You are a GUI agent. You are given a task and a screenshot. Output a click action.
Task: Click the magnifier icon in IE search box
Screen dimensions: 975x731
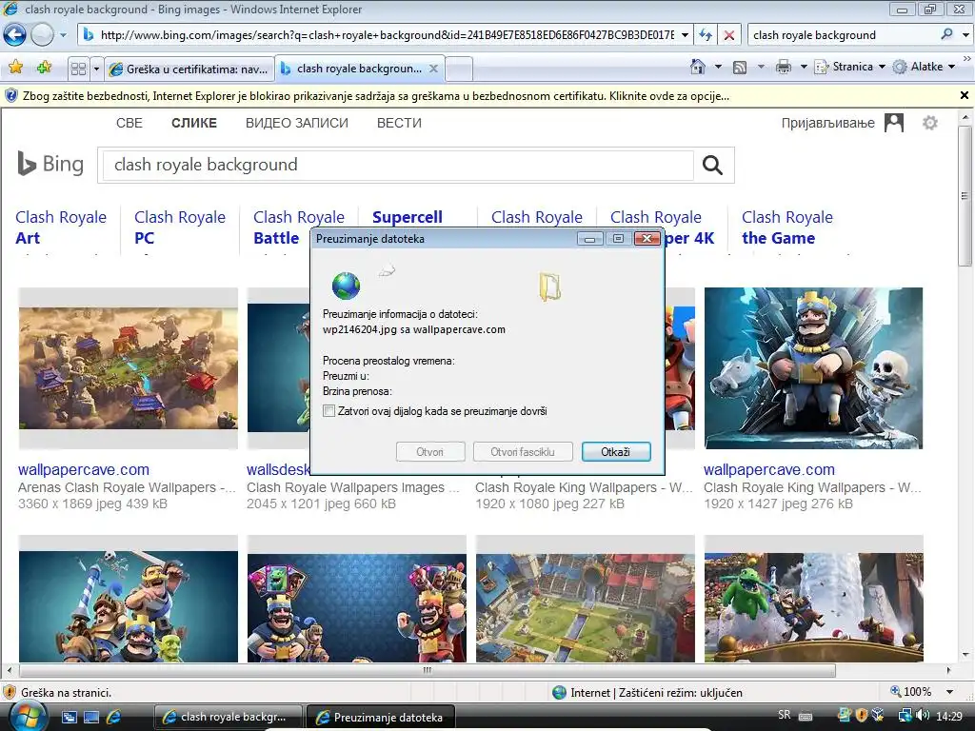(x=946, y=34)
